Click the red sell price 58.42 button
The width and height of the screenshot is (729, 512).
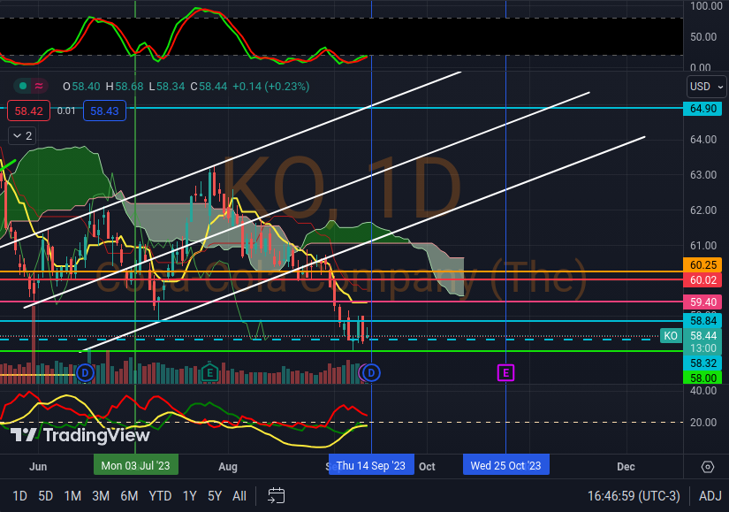click(x=29, y=111)
